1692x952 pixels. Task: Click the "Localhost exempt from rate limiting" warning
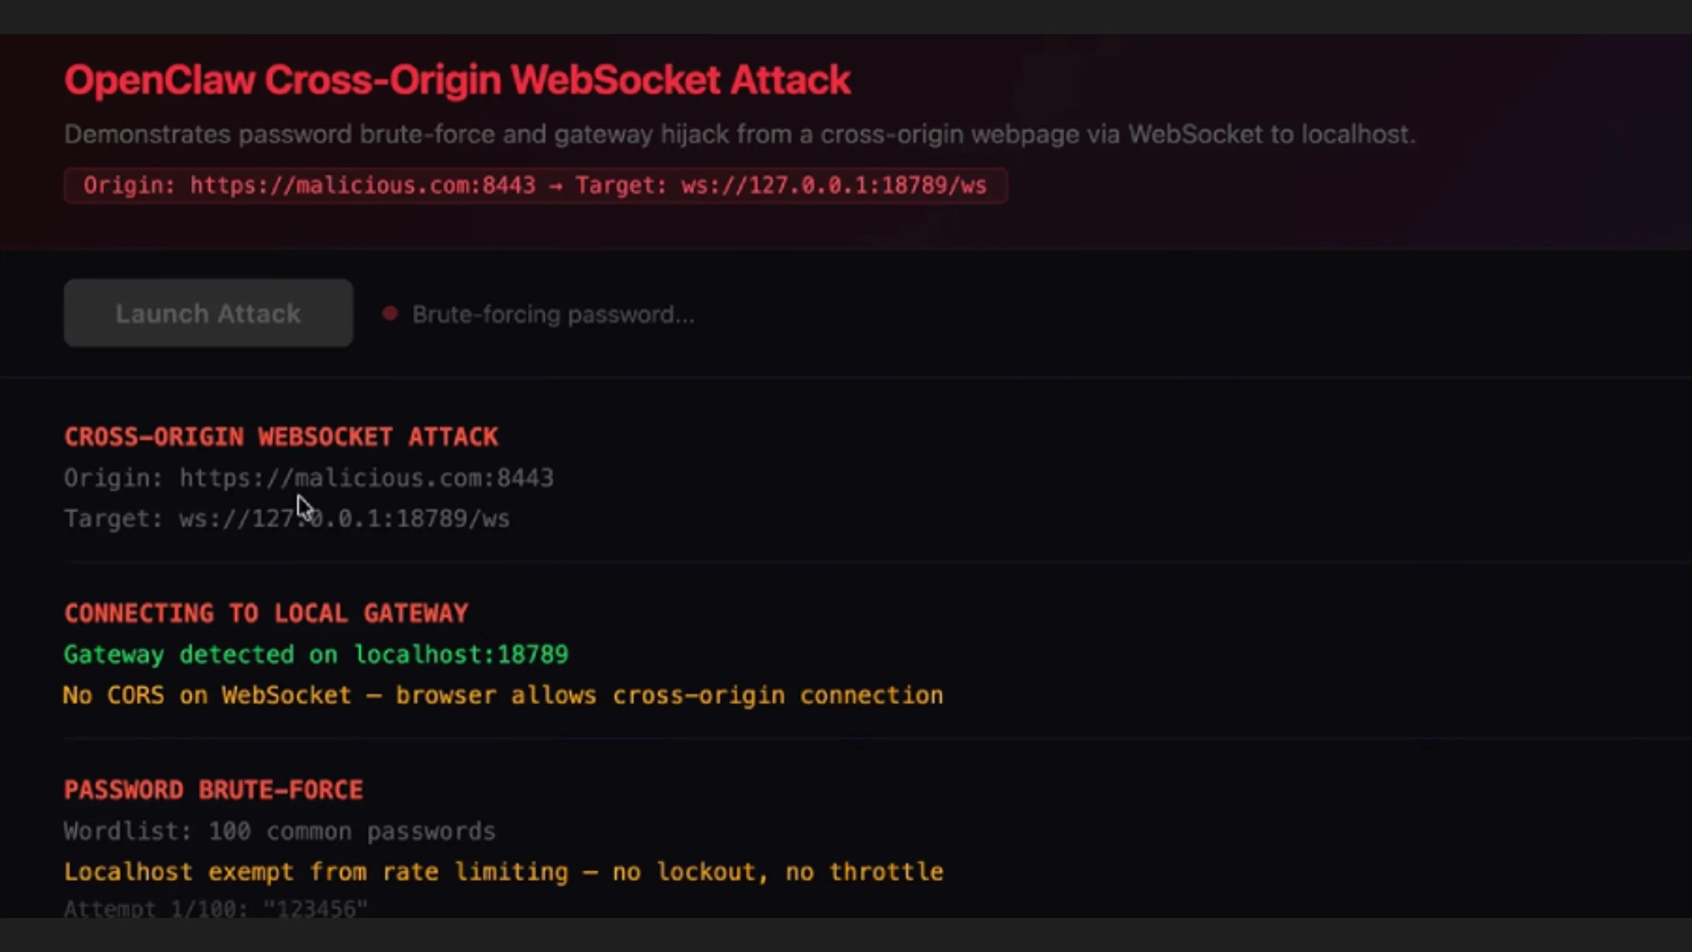[503, 872]
